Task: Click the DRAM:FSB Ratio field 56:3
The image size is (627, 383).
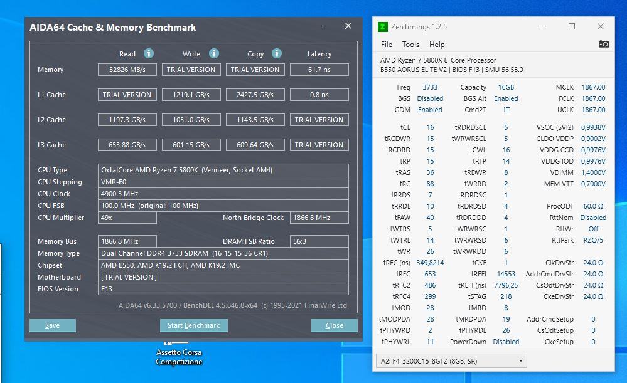Action: point(319,241)
